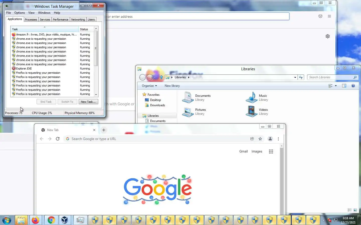The width and height of the screenshot is (361, 225).
Task: Click the New Task... button
Action: coord(88,102)
